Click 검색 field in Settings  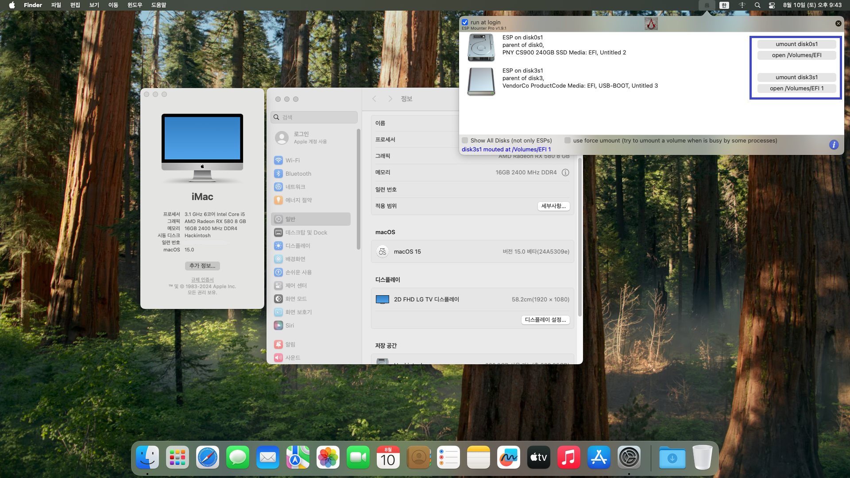[314, 117]
